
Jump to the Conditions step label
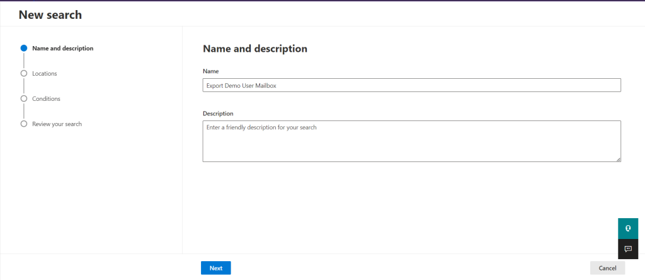(x=46, y=99)
